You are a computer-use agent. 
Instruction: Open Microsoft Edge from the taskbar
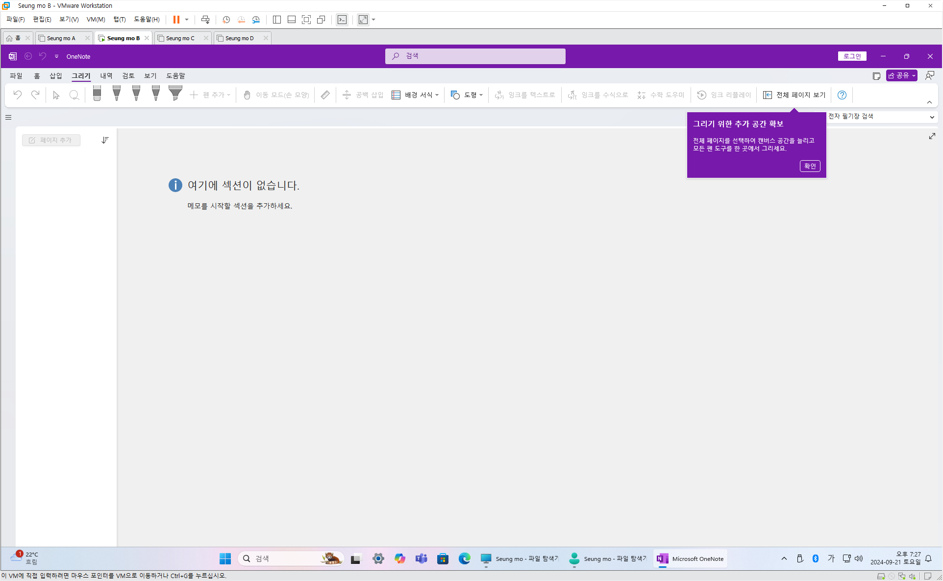464,558
